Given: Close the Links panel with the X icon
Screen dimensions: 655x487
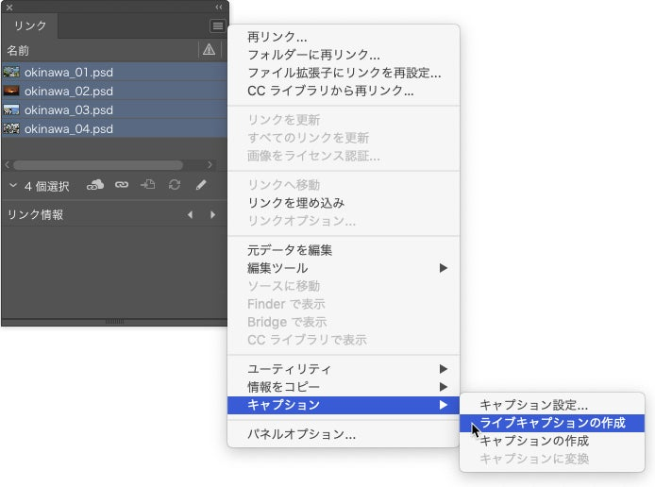Looking at the screenshot, I should 9,8.
